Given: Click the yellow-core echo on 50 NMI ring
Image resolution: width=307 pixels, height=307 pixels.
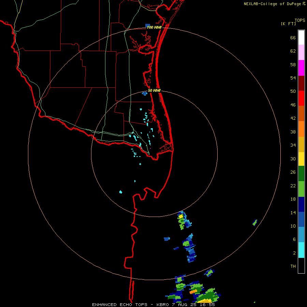Looking at the screenshot, I should [x=181, y=216].
